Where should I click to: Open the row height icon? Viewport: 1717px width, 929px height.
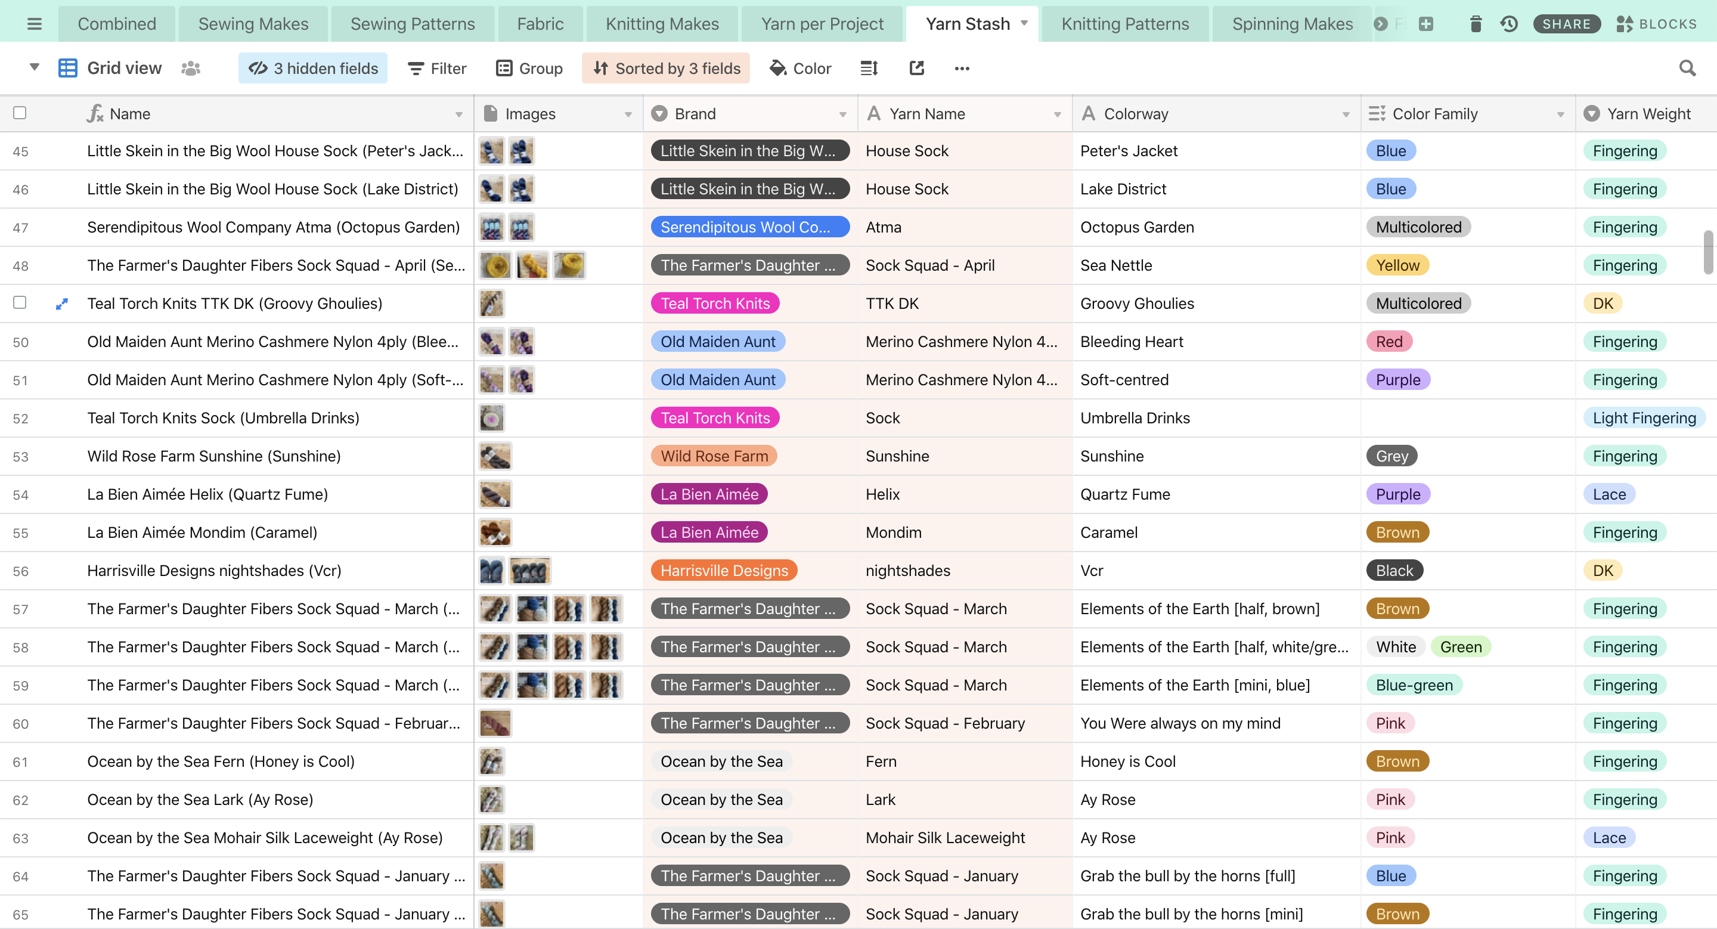coord(869,68)
